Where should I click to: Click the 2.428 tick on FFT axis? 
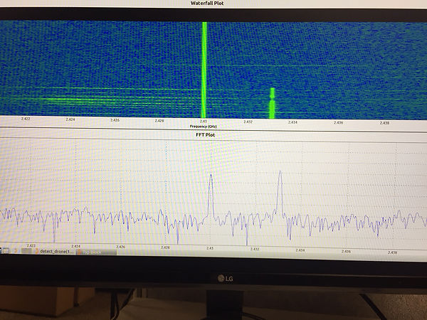(165, 247)
